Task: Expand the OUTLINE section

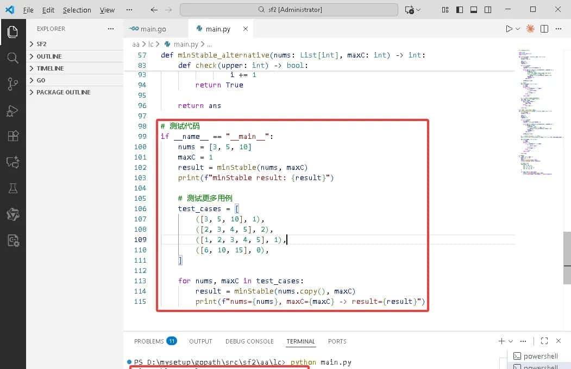Action: (x=48, y=56)
